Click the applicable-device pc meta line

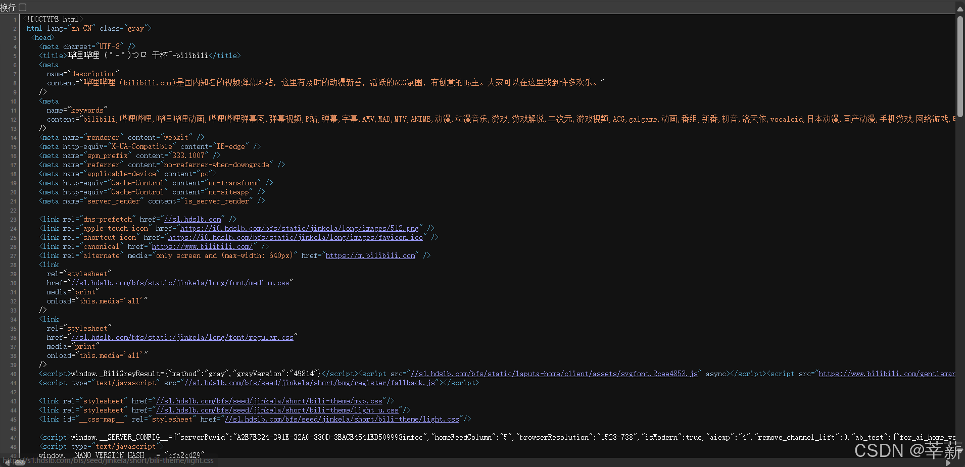128,174
